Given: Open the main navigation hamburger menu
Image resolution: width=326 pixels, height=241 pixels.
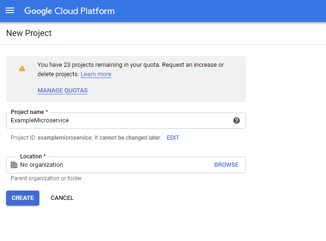Looking at the screenshot, I should pyautogui.click(x=10, y=11).
